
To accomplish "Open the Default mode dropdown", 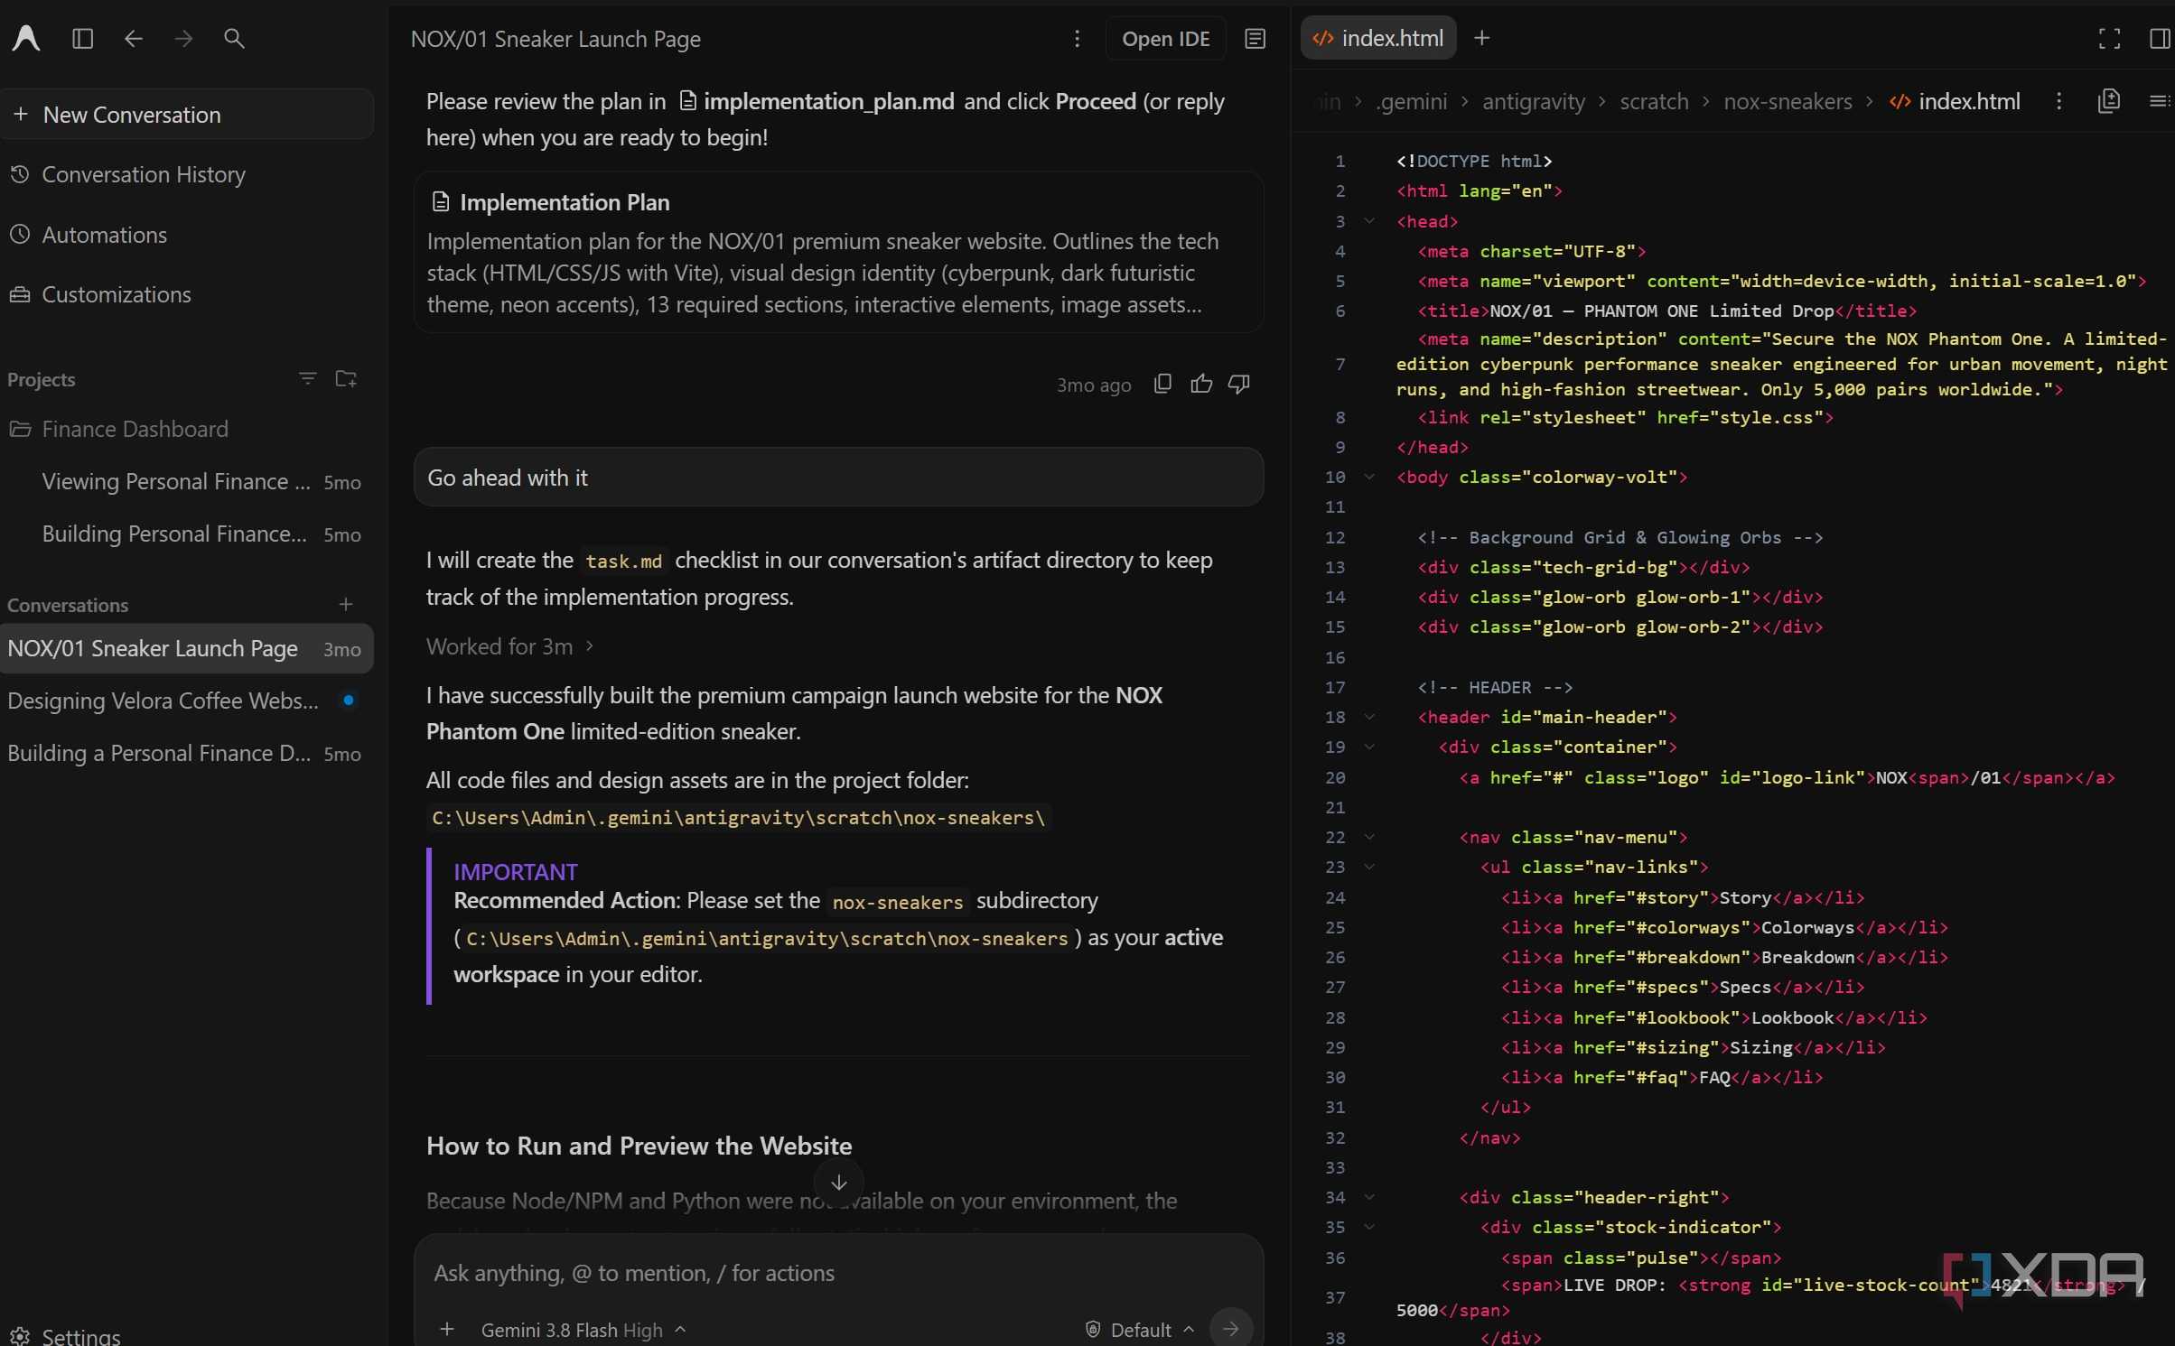I will coord(1140,1329).
